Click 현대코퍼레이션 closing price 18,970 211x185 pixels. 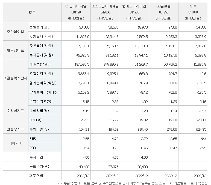click(x=143, y=27)
